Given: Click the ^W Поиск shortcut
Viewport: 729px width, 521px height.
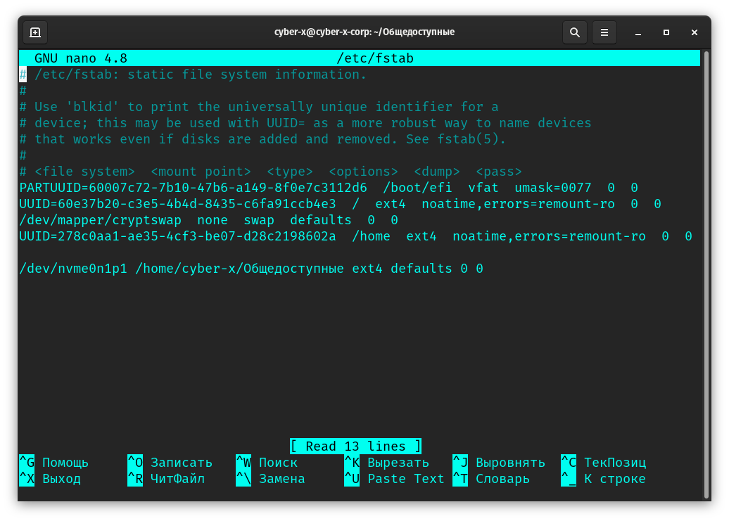Looking at the screenshot, I should [x=267, y=463].
